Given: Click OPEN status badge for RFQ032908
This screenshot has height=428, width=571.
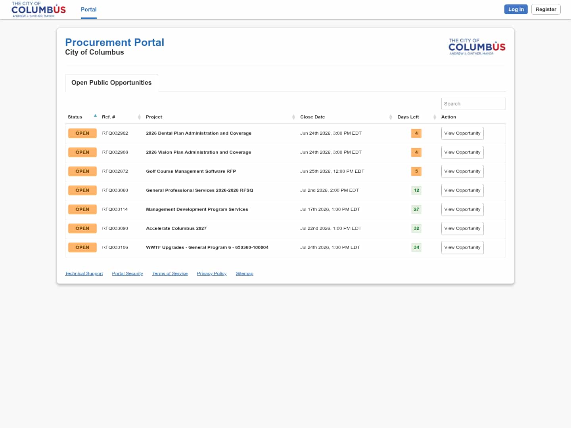Looking at the screenshot, I should pos(82,152).
